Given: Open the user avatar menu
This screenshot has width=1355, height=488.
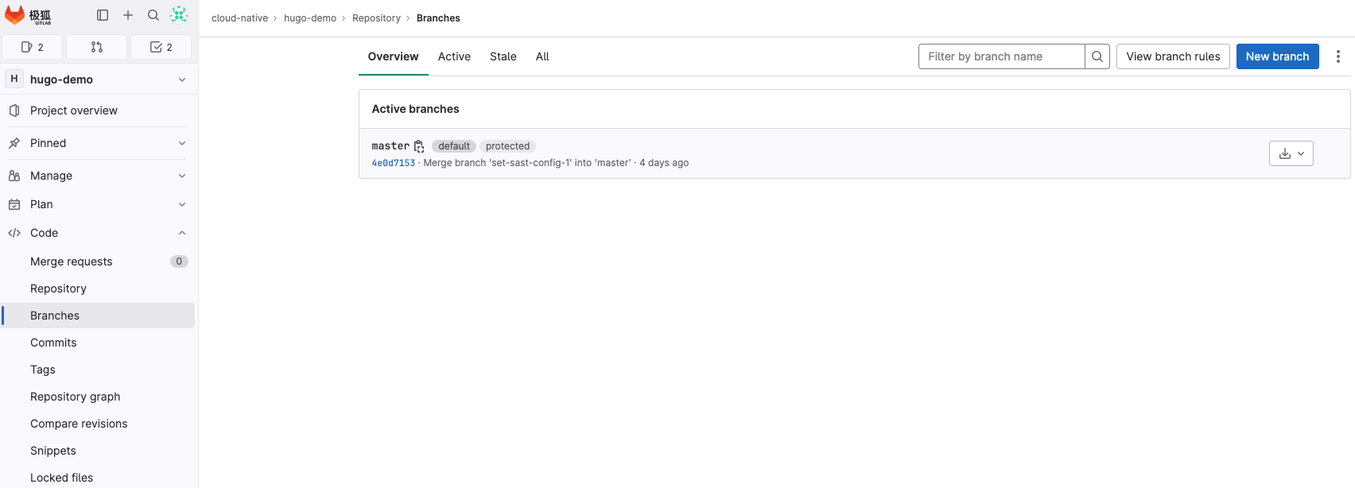Looking at the screenshot, I should [179, 15].
